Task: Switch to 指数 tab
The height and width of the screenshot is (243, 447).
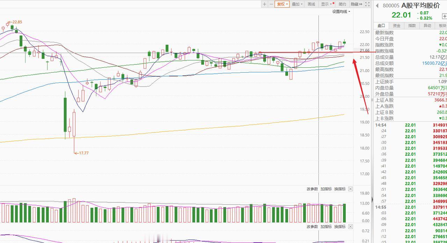Action: tap(412, 25)
